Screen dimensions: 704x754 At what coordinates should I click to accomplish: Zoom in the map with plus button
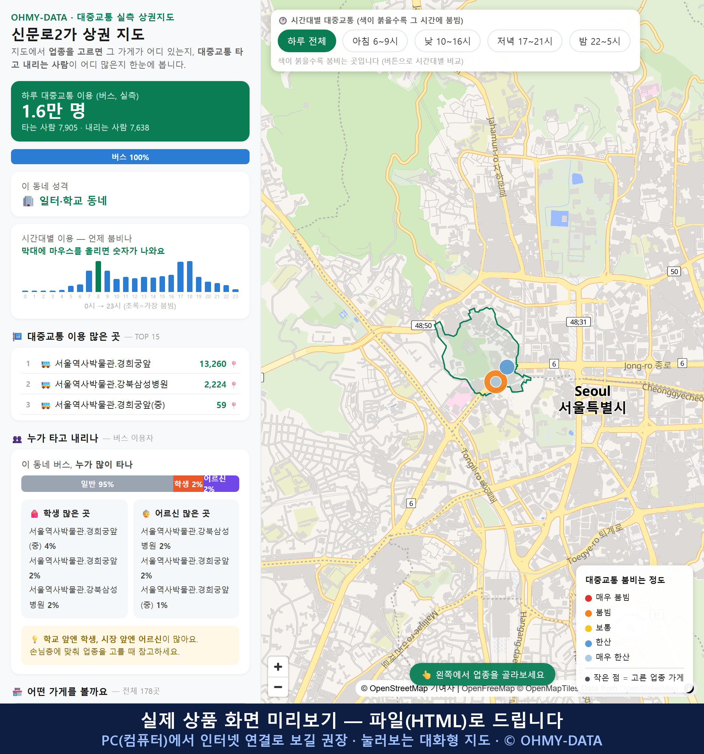[x=278, y=667]
